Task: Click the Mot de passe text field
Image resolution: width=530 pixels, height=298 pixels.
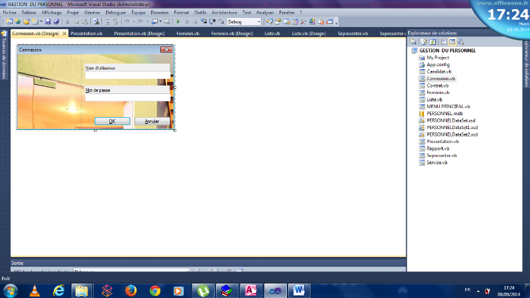Action: tap(127, 97)
